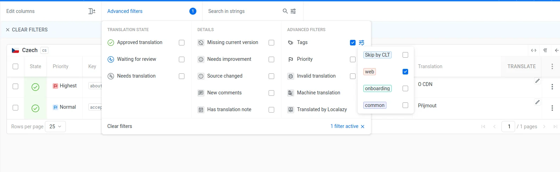
Task: Click the code brackets icon in toolbar
Action: click(x=534, y=50)
